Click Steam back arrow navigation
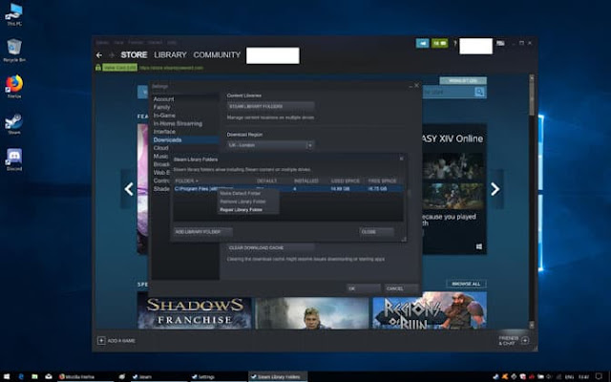Viewport: 611px width, 382px height. tap(99, 55)
